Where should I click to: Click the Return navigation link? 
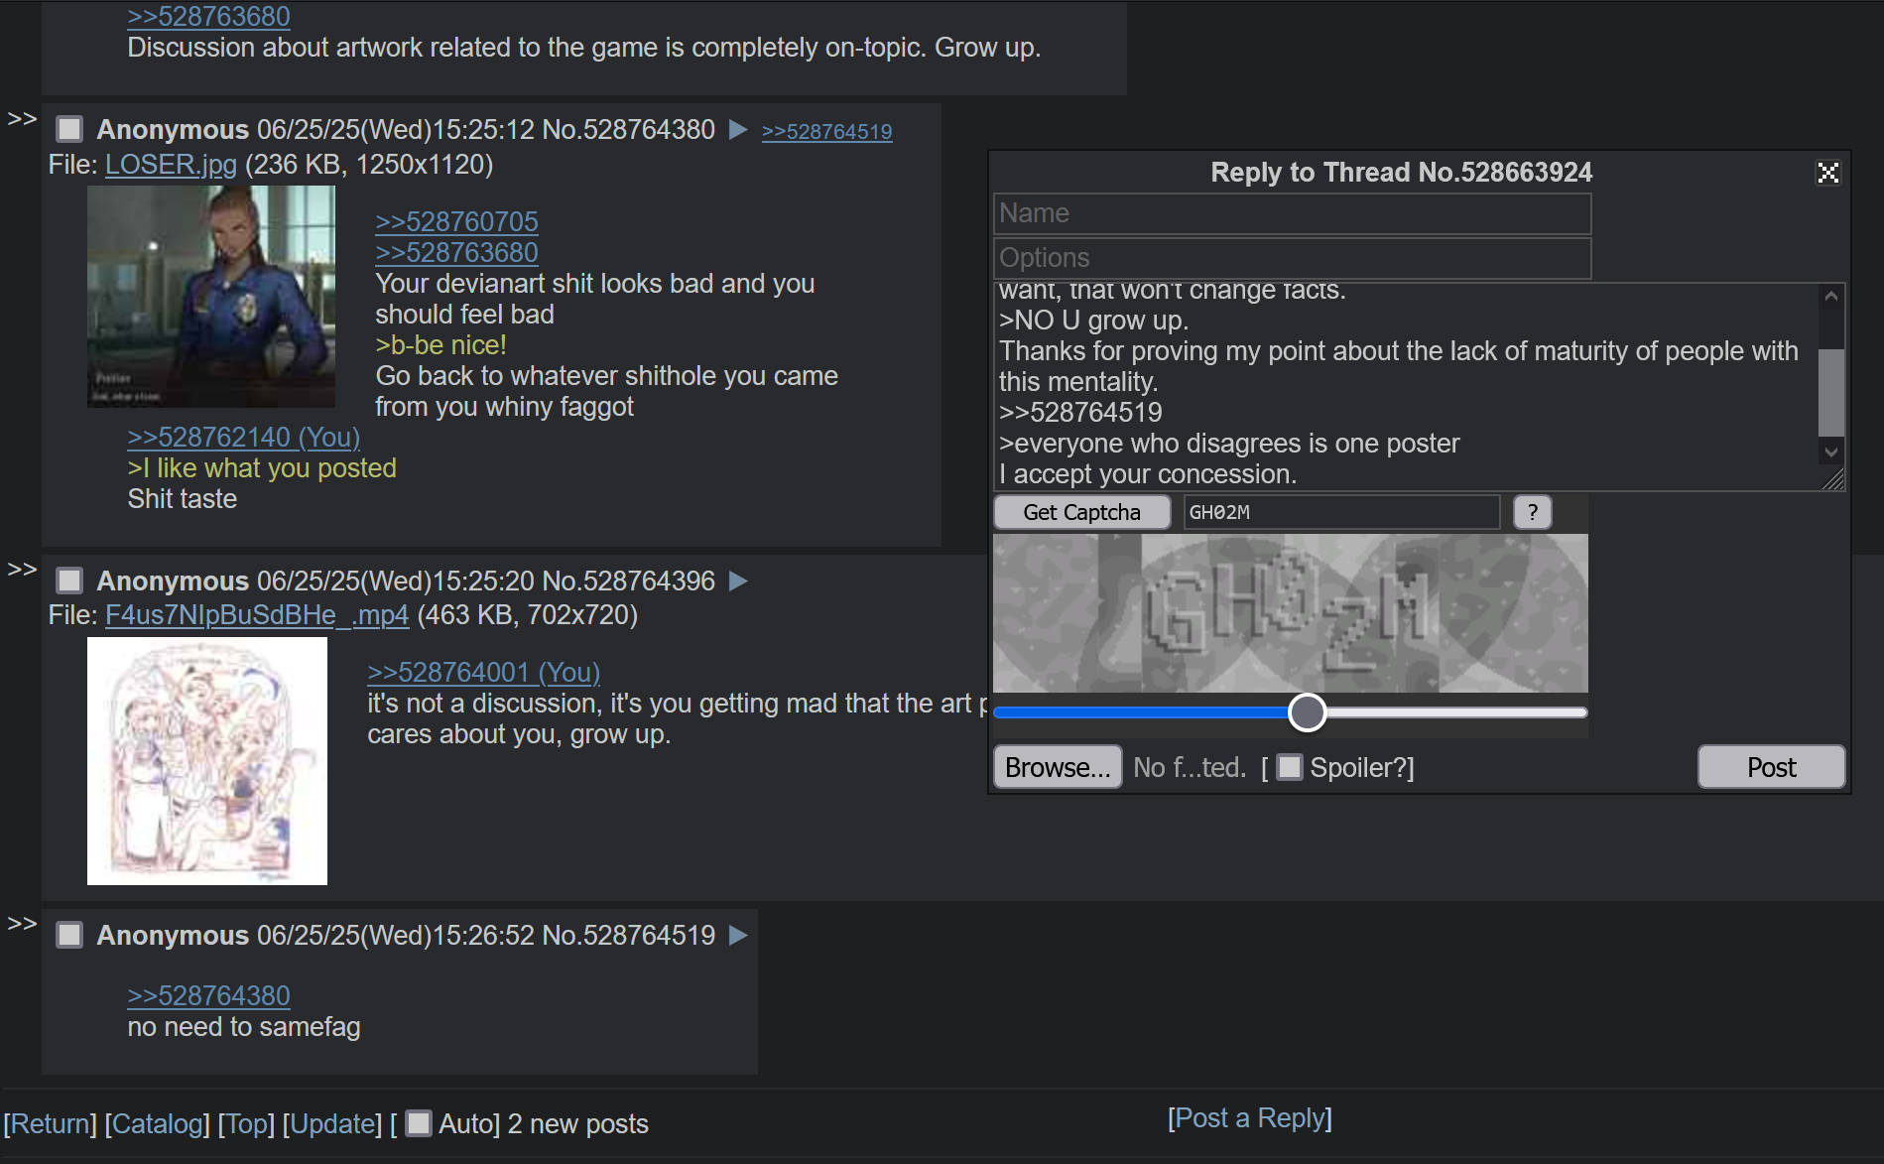tap(50, 1123)
